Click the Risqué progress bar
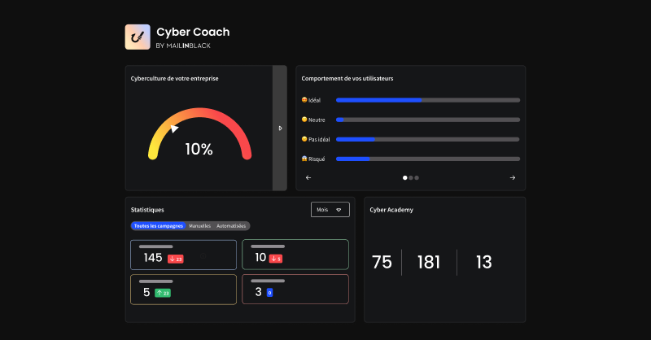This screenshot has width=651, height=340. [428, 159]
